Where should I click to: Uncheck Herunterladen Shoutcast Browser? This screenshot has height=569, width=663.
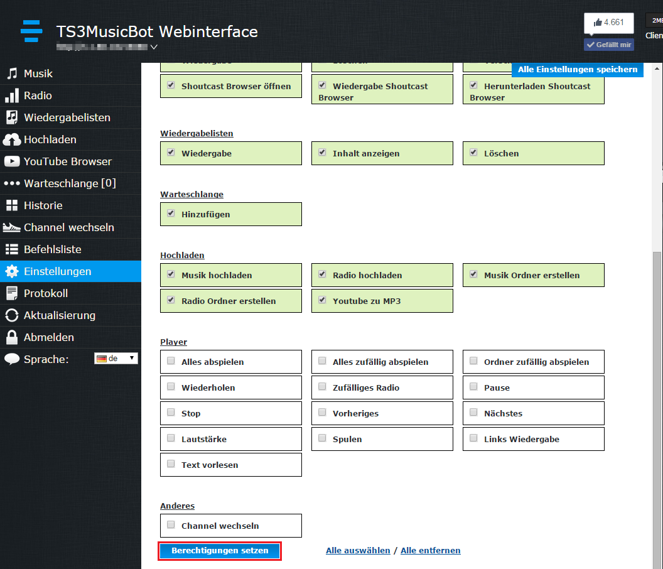click(x=473, y=85)
